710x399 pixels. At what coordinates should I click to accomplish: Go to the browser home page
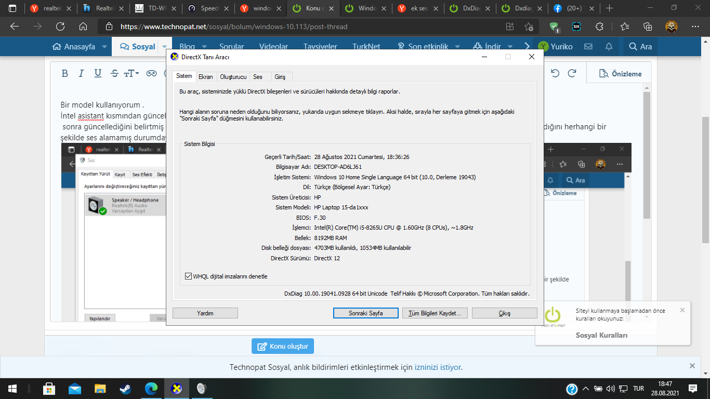(83, 26)
